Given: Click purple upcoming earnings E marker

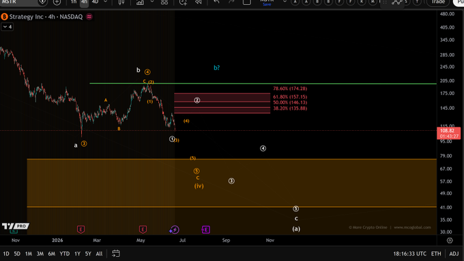Looking at the screenshot, I should tap(205, 230).
